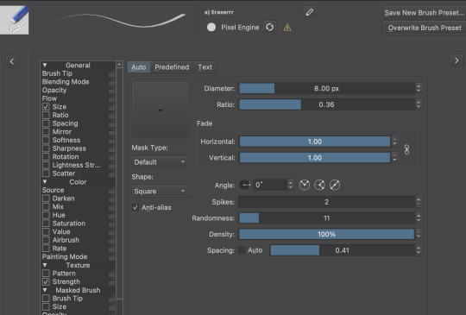Click the brush stroke preview
This screenshot has height=315, width=466.
pos(116,20)
